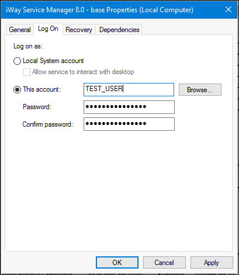Click the "Password:" label text
Image resolution: width=239 pixels, height=275 pixels.
pos(37,107)
